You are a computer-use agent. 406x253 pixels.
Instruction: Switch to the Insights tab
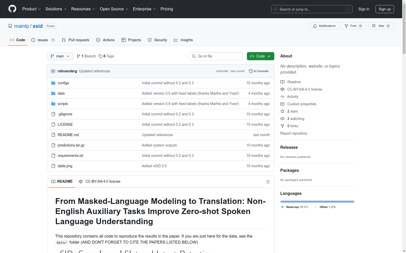point(183,40)
